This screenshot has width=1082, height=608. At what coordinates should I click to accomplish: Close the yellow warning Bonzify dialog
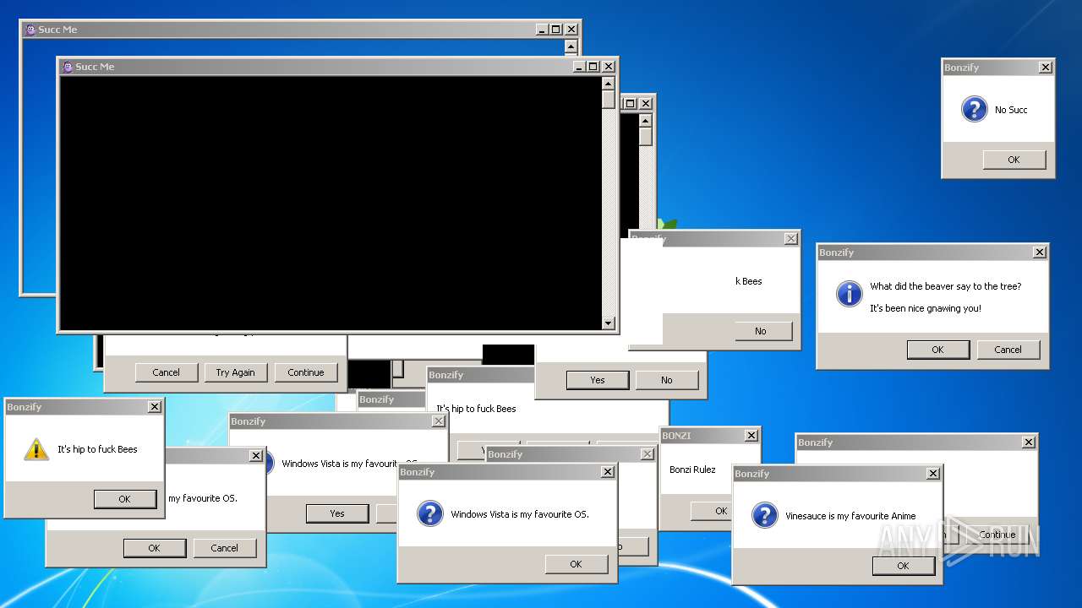[154, 407]
